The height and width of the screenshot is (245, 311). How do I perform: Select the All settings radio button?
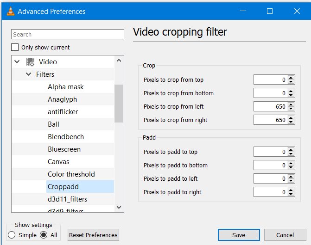pos(44,235)
